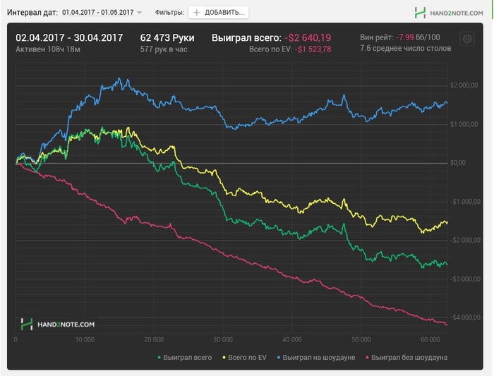
Task: Click the $0,00 label on the vertical axis
Action: tap(459, 163)
